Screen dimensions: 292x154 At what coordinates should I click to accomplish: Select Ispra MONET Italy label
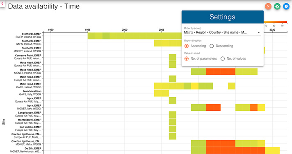30,107
